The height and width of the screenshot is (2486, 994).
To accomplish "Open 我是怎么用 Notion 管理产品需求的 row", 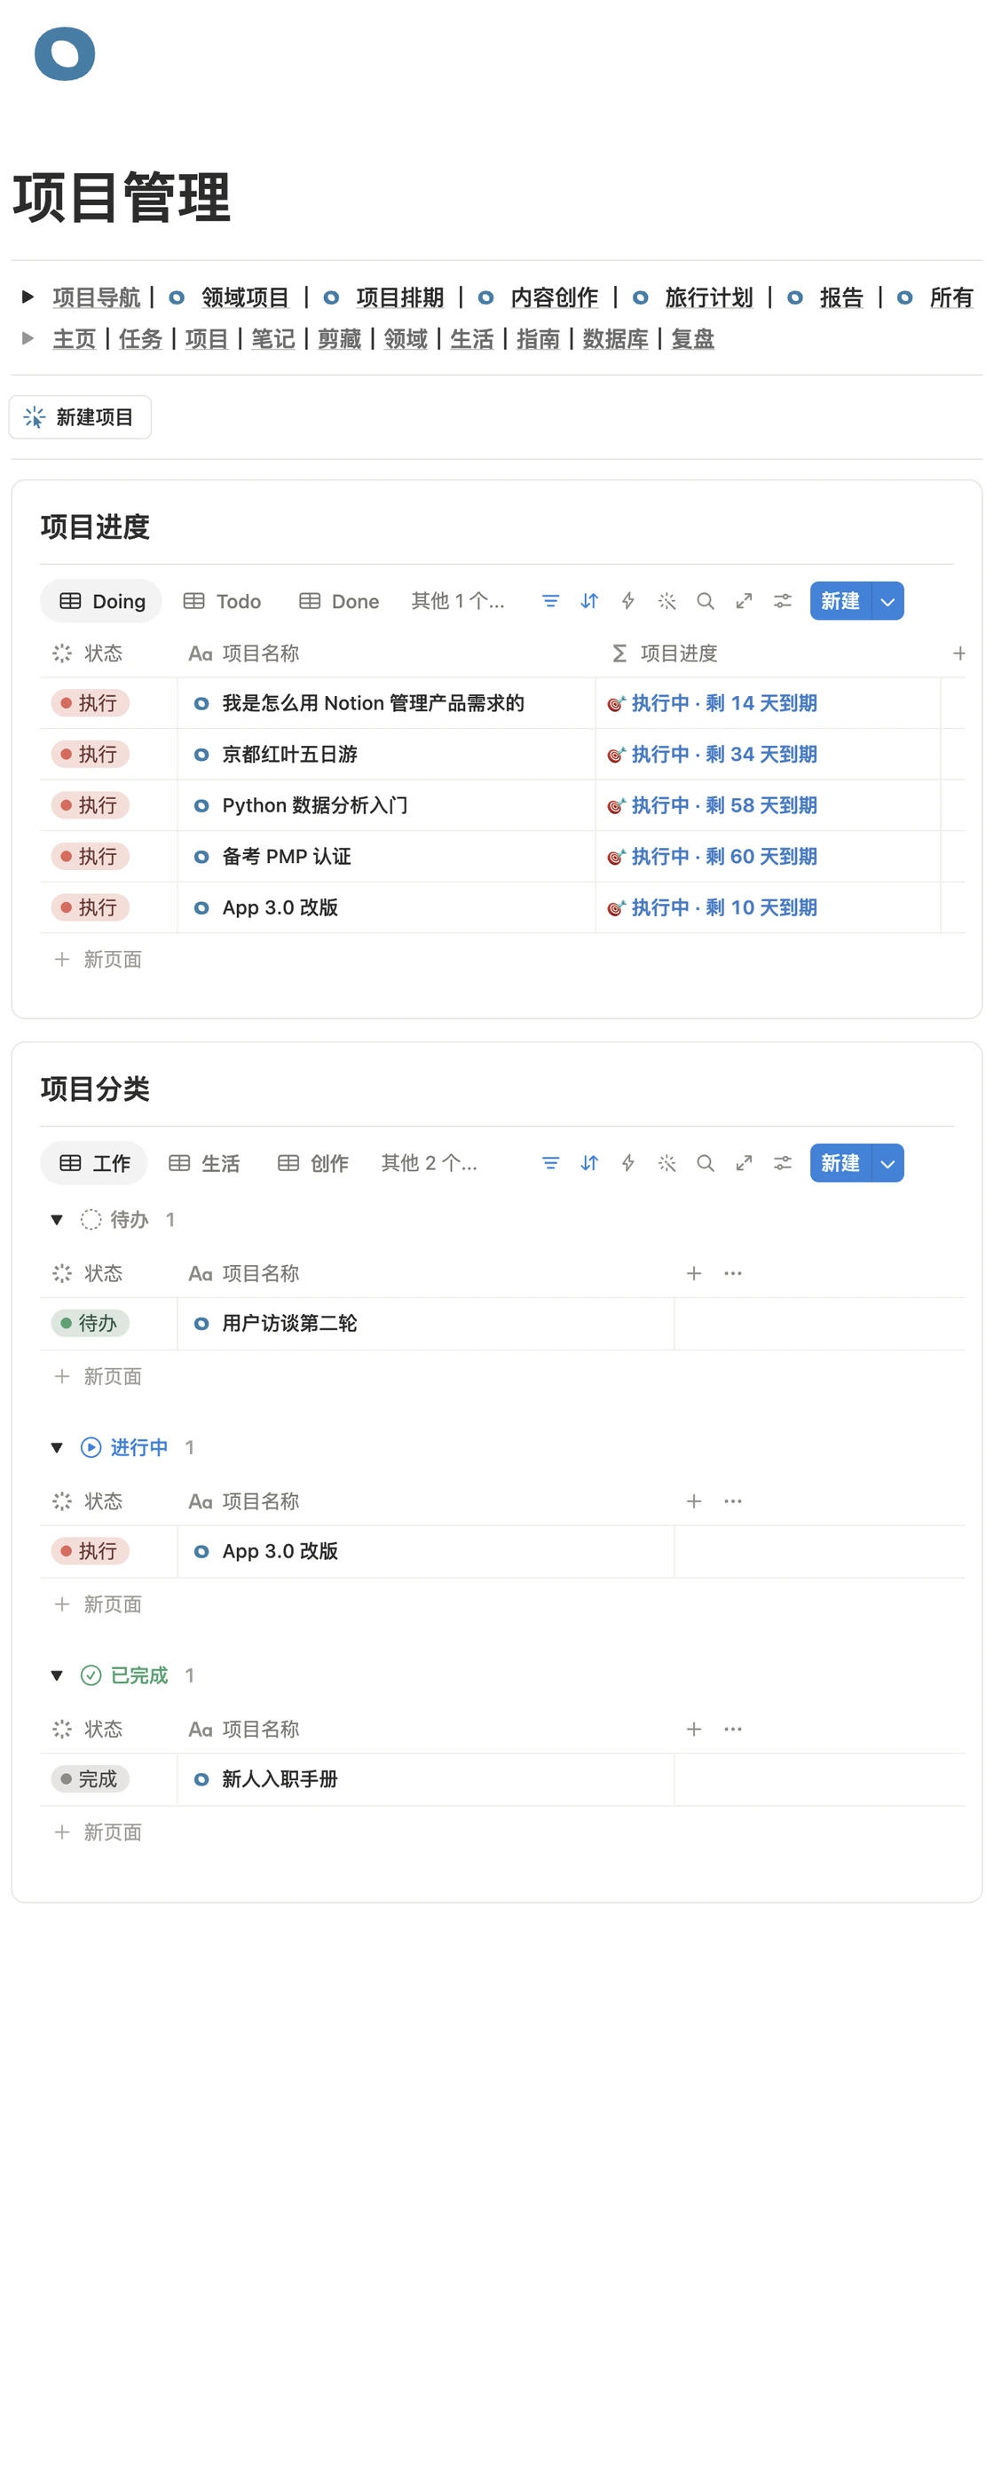I will click(x=374, y=703).
